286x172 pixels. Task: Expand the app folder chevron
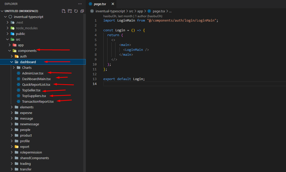tap(10, 45)
